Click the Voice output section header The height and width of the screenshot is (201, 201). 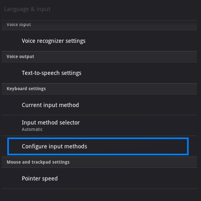20,57
